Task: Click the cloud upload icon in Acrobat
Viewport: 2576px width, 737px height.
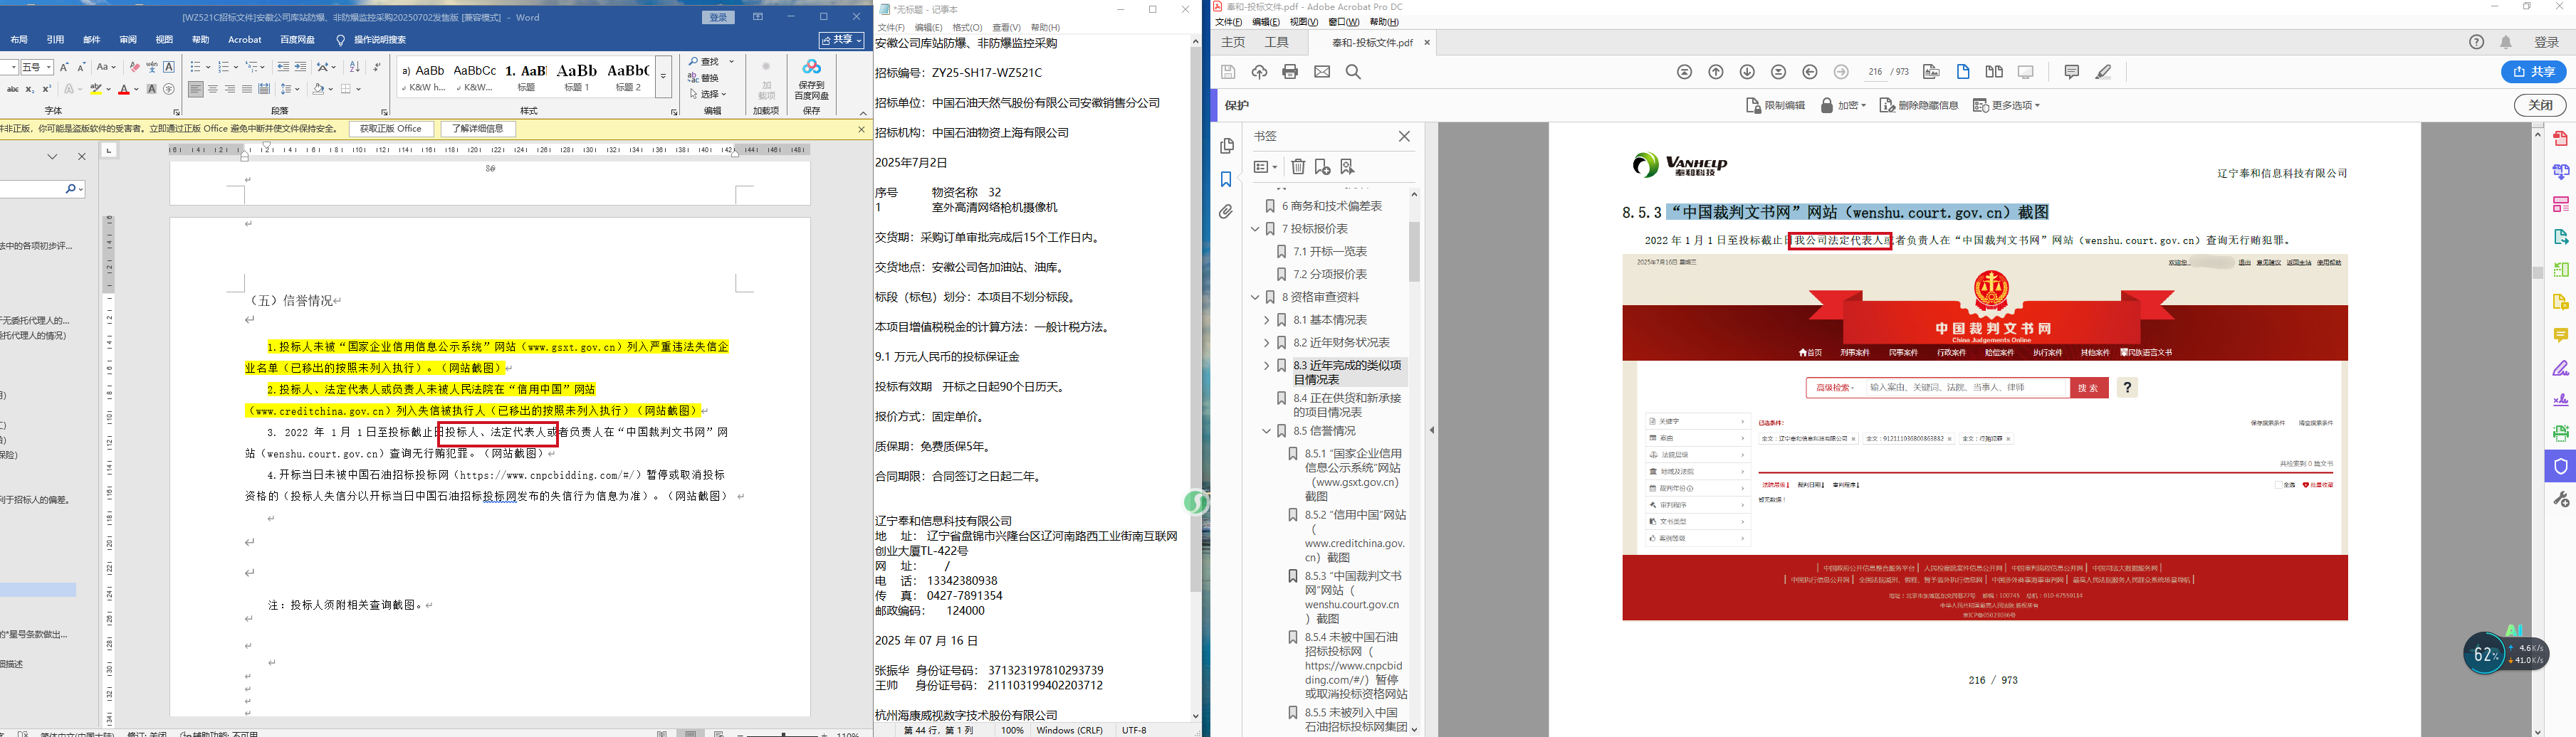Action: tap(1259, 72)
